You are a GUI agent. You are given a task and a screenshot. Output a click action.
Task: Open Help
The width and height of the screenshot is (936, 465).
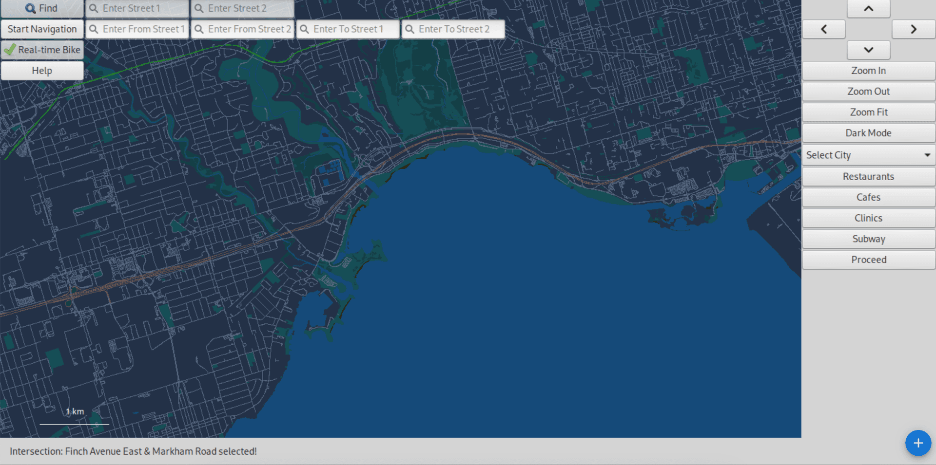pos(42,71)
